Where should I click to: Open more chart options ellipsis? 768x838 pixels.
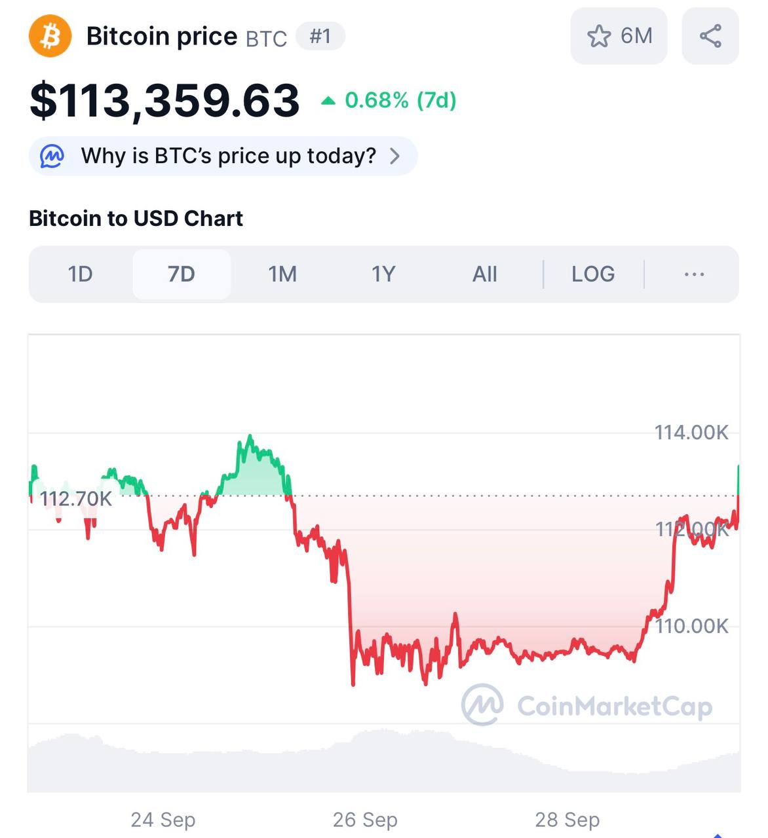tap(694, 274)
